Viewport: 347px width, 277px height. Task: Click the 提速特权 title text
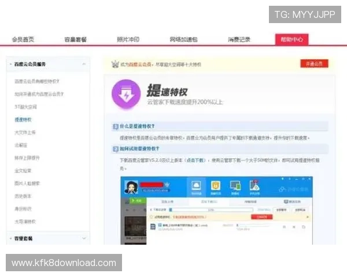[167, 91]
